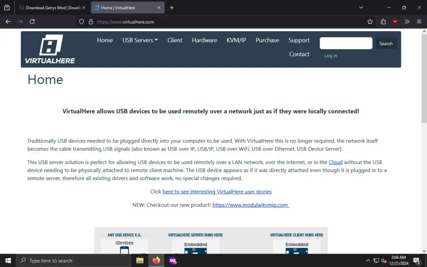
Task: Click the Type here to search box
Action: pos(73,261)
